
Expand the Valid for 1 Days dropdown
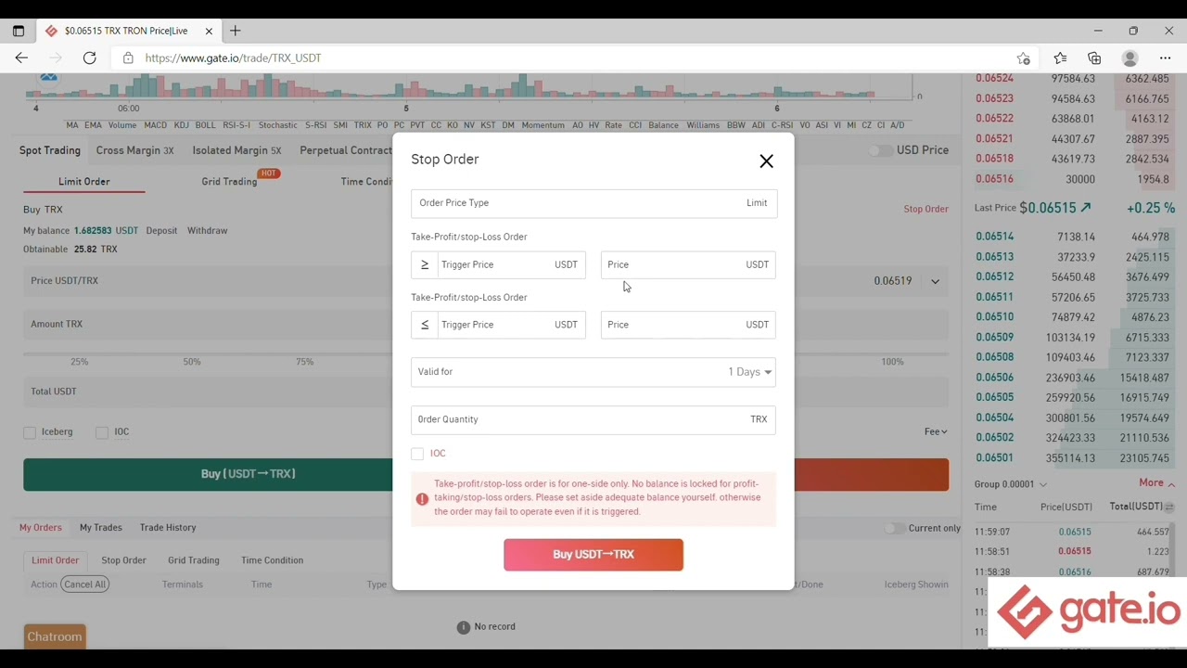(593, 372)
